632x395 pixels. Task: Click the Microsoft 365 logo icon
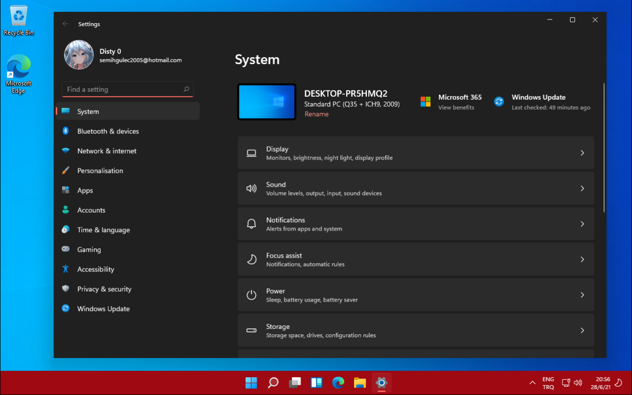click(x=425, y=102)
